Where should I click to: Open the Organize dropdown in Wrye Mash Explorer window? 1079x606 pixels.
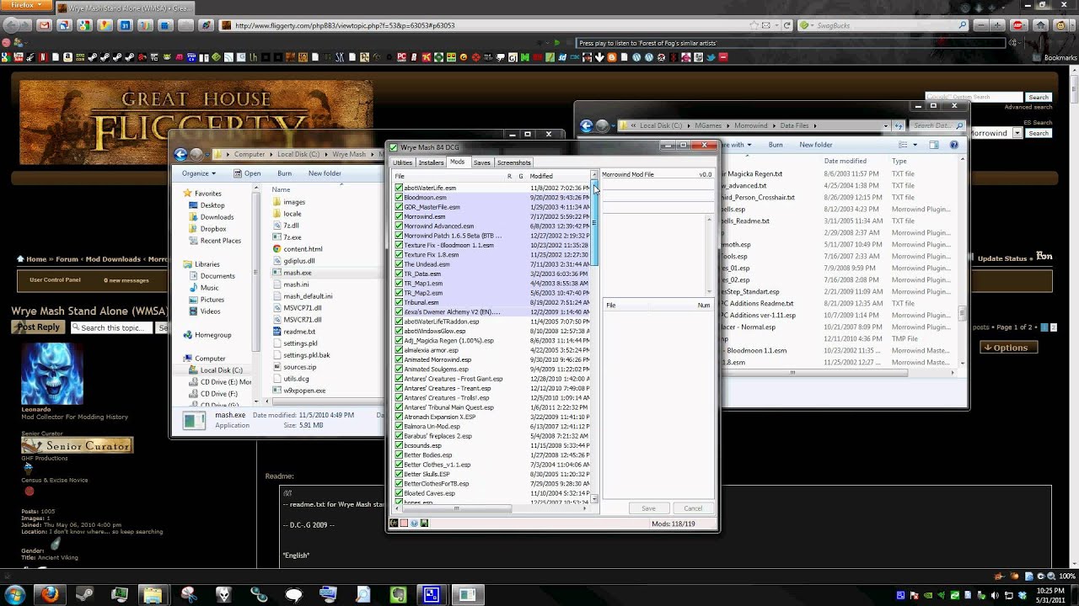click(x=199, y=173)
